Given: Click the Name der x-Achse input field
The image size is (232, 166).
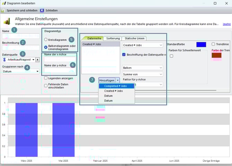Looking at the screenshot, I should click(59, 60).
